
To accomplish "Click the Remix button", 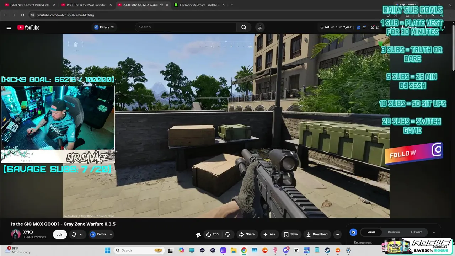I will (98, 234).
